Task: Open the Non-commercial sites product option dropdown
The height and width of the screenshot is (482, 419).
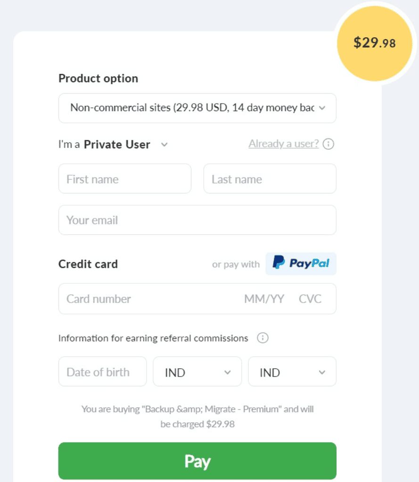Action: pyautogui.click(x=197, y=108)
